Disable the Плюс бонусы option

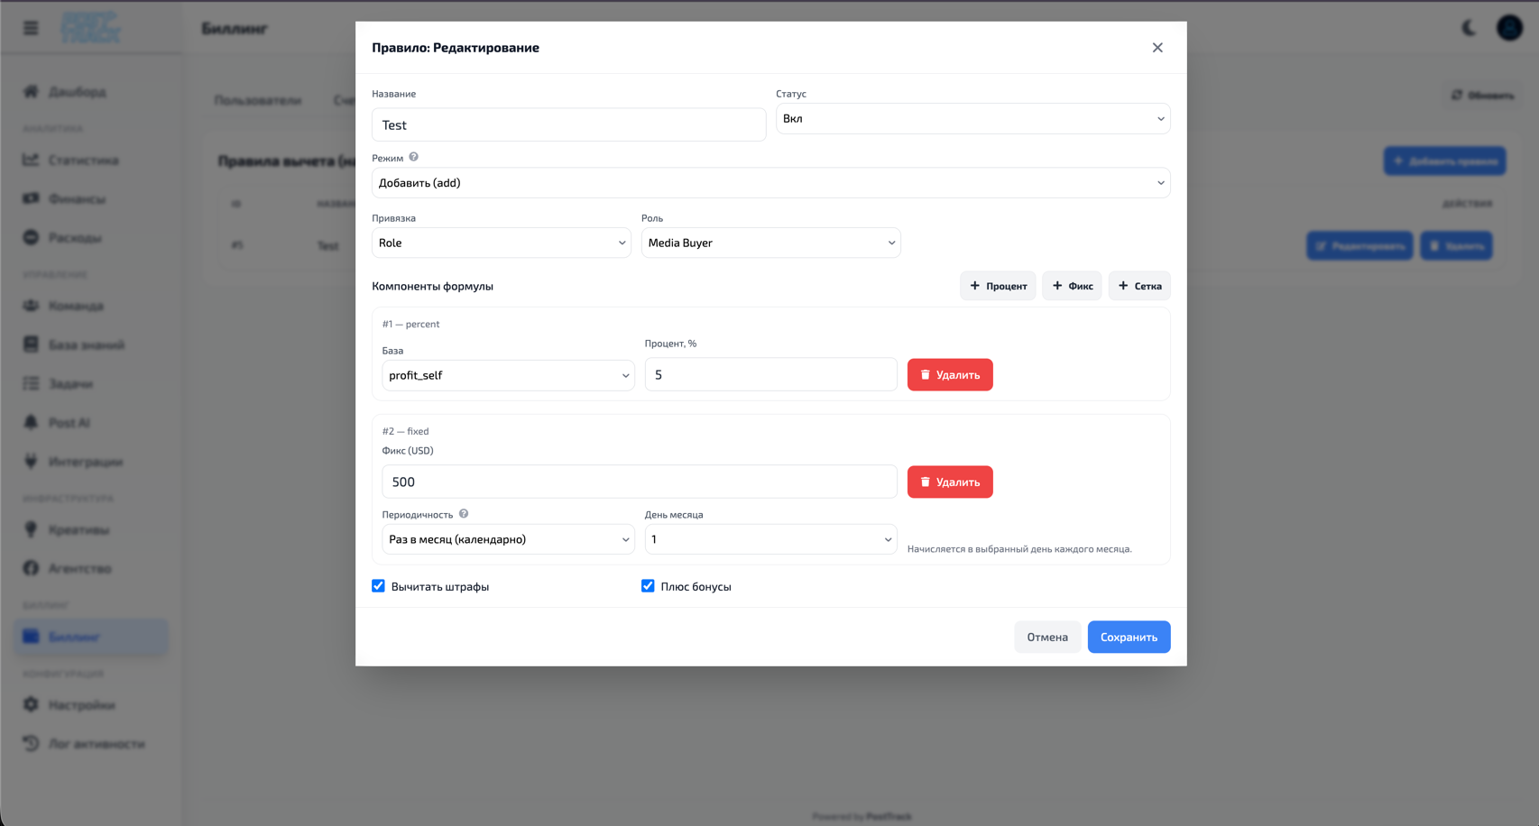tap(648, 585)
